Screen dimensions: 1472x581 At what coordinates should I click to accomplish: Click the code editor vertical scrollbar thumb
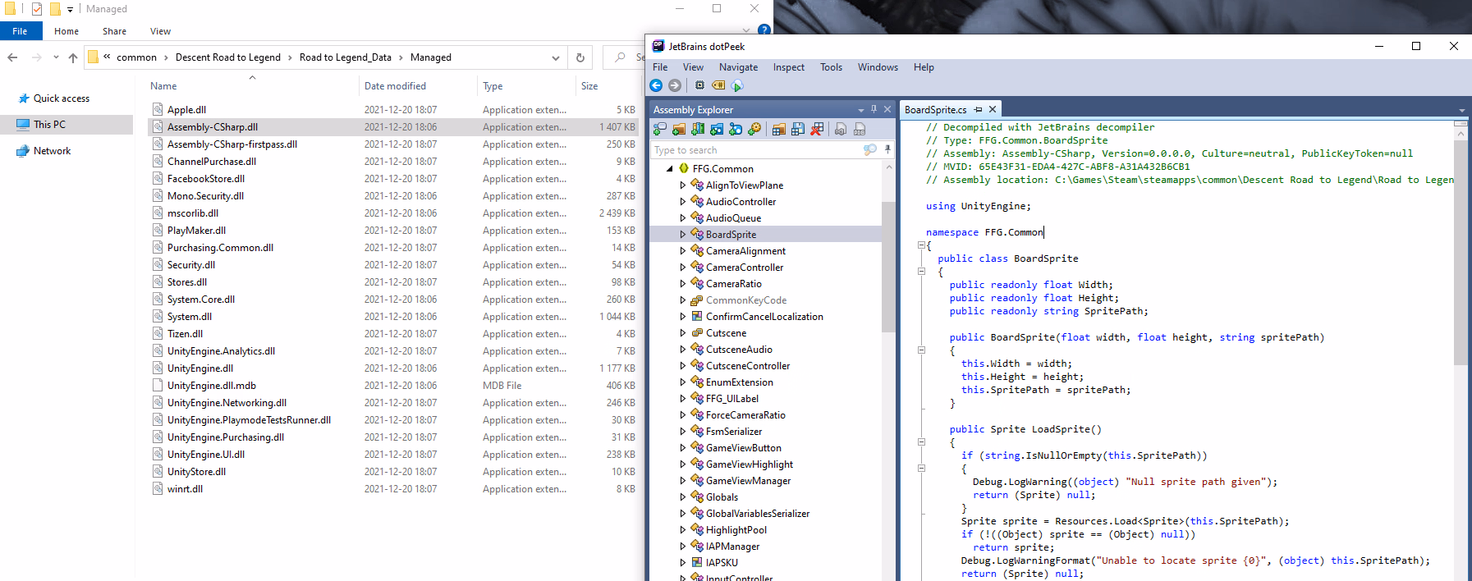1461,253
